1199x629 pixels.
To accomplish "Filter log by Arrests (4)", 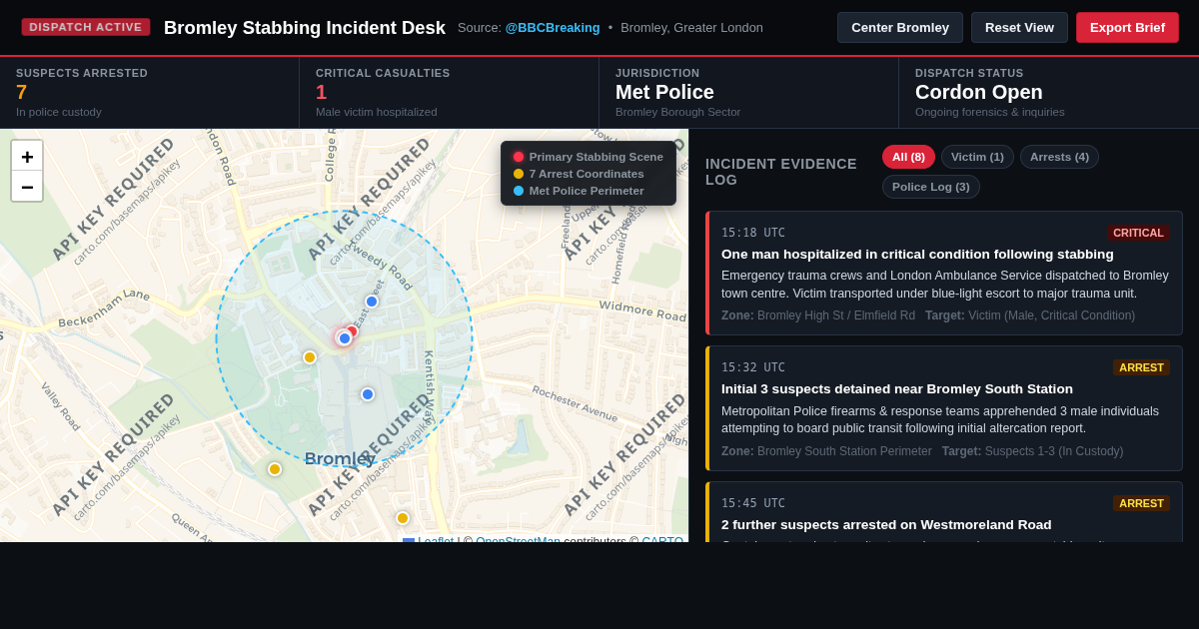I will tap(1059, 157).
